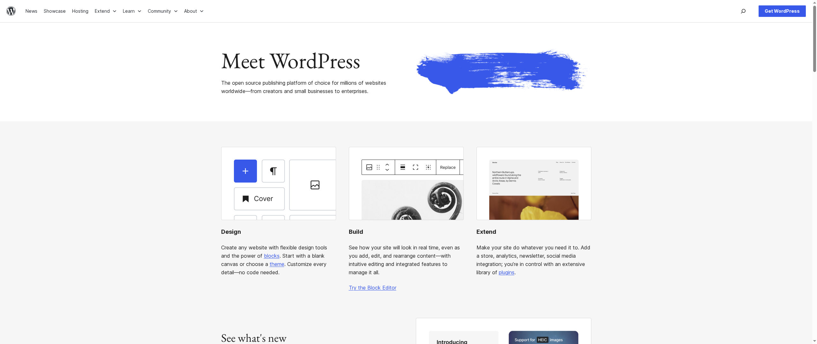Click the drag-dots grid icon near Replace
Image resolution: width=817 pixels, height=344 pixels.
[x=428, y=167]
